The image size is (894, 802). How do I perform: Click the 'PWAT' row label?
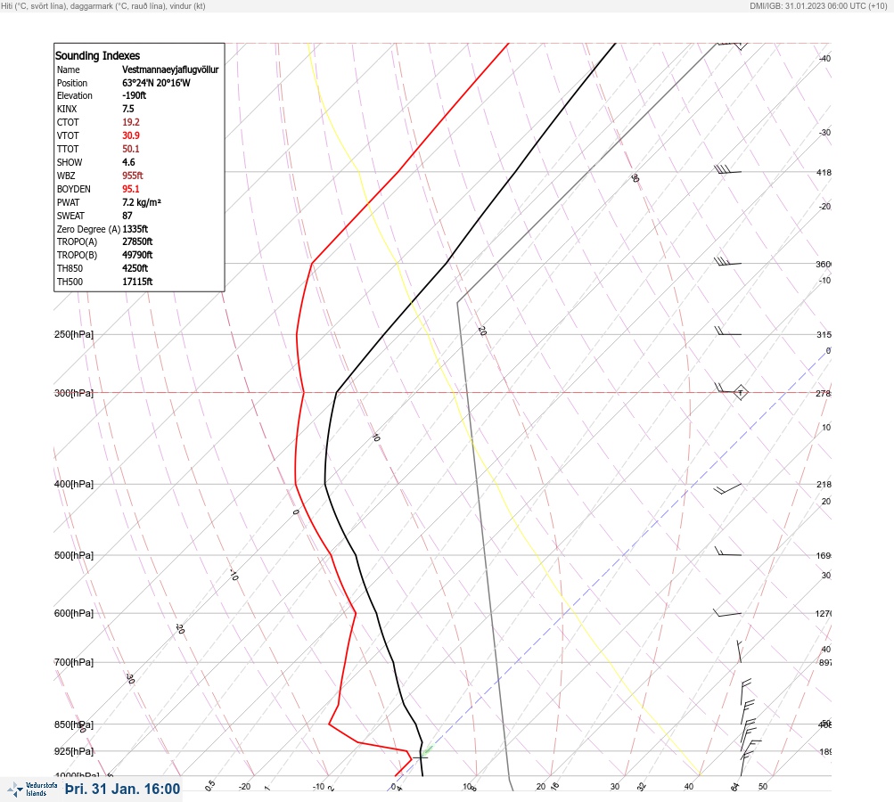[x=68, y=202]
